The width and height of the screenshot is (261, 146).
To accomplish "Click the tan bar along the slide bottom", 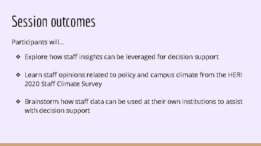I will [130, 144].
